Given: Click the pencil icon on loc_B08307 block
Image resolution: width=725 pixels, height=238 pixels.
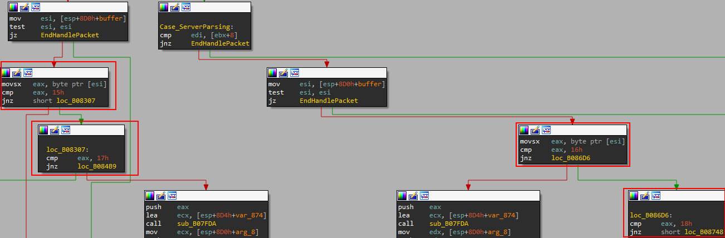Looking at the screenshot, I should coord(55,130).
